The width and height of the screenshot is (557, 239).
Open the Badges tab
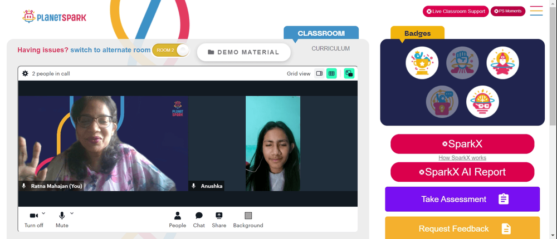(x=417, y=33)
